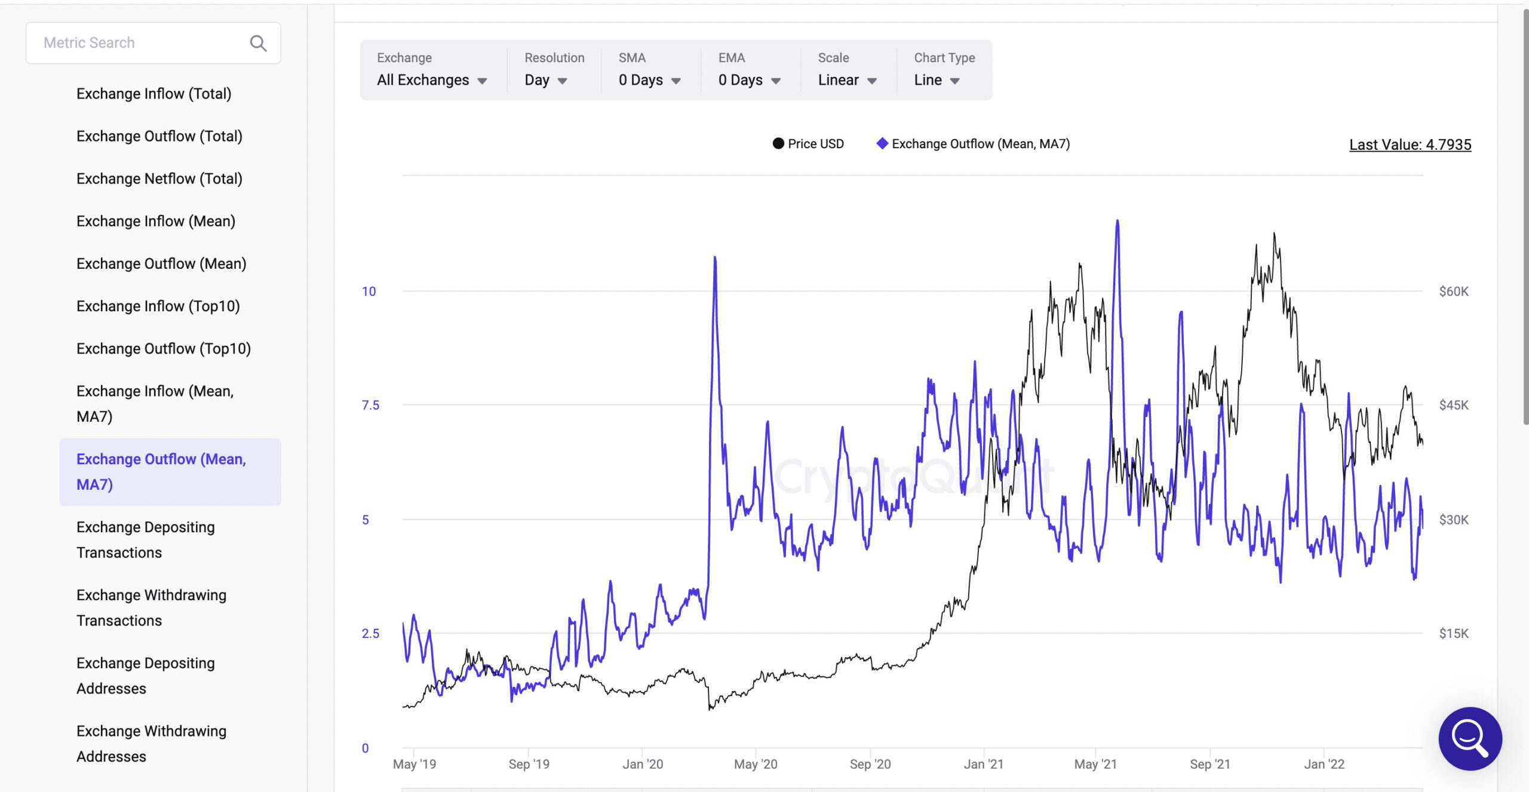Toggle Exchange Outflow (Mean, MA7) legend series
The height and width of the screenshot is (792, 1529).
973,143
